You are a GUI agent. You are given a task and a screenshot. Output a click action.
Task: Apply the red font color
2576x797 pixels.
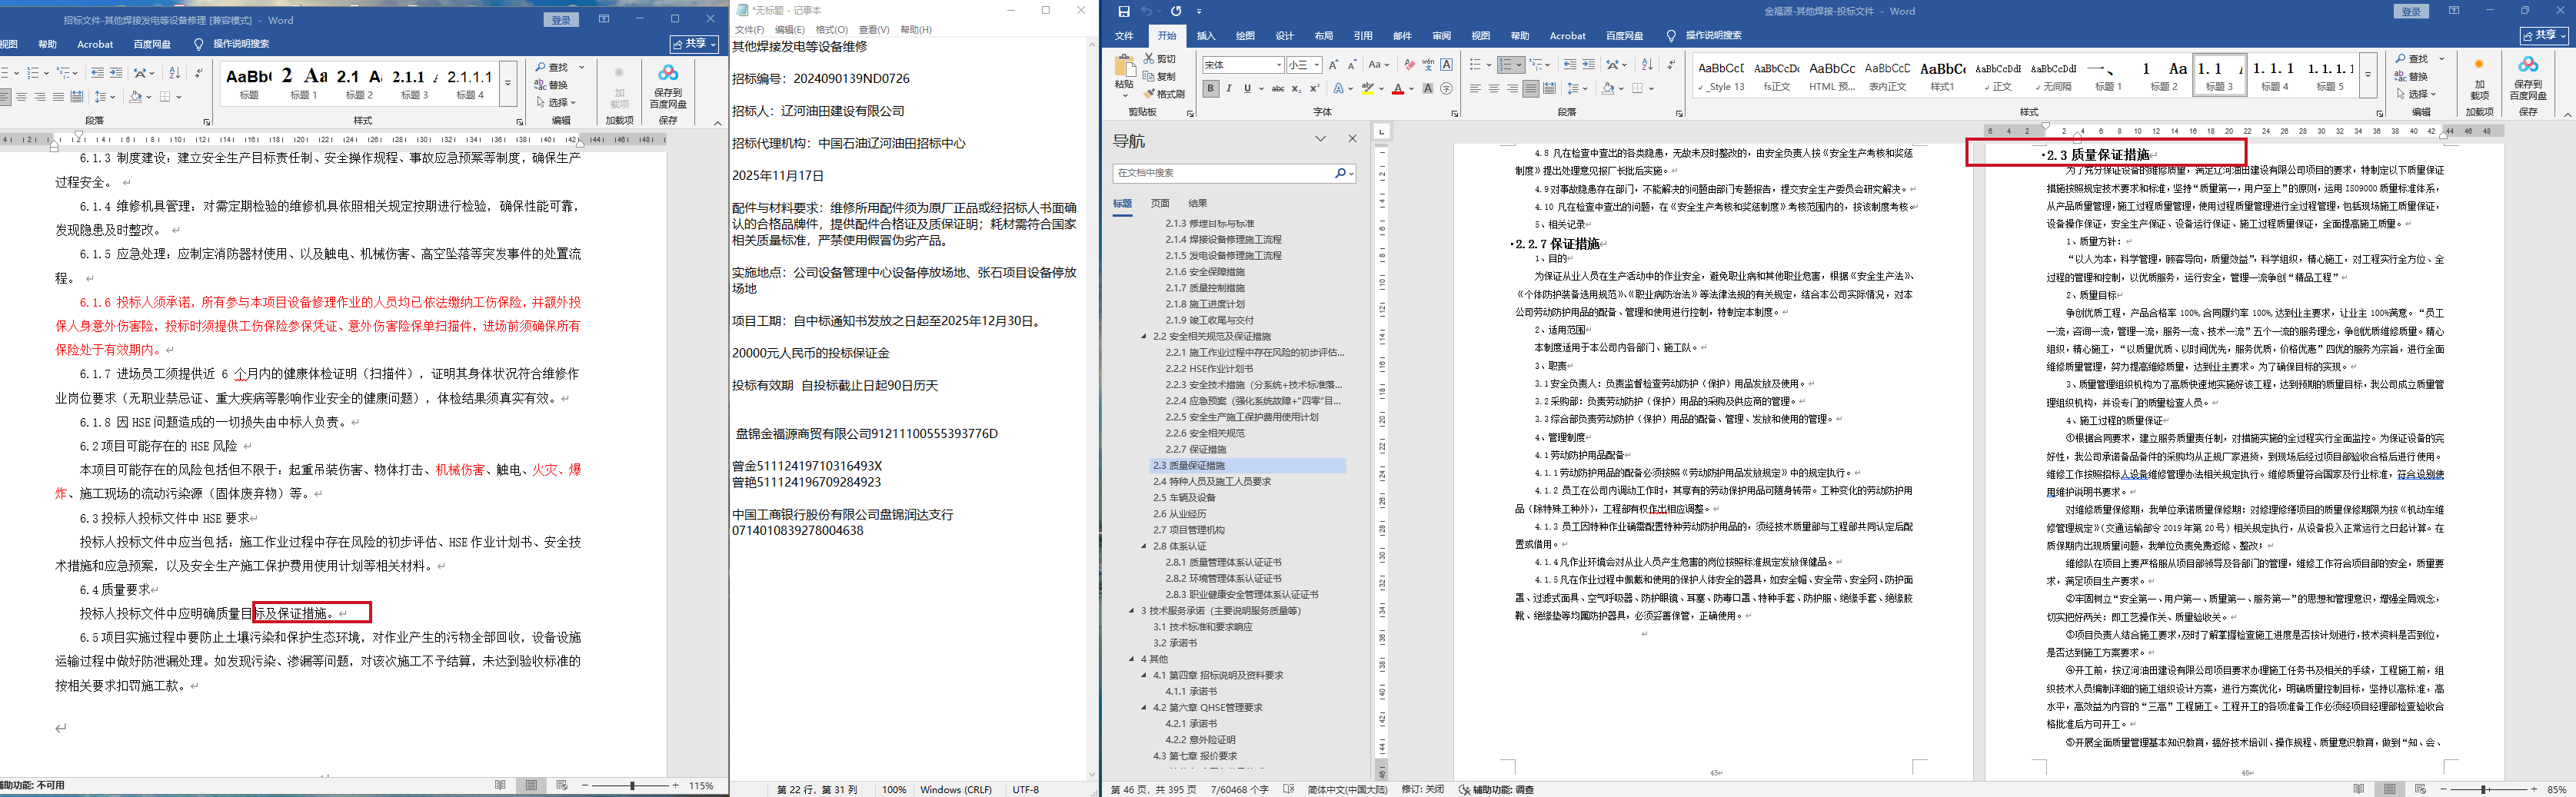[x=1397, y=89]
